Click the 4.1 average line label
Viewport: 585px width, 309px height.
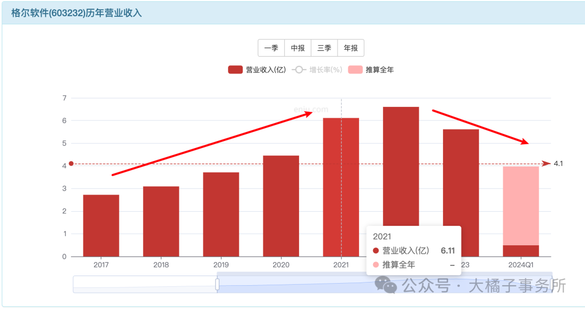[558, 164]
